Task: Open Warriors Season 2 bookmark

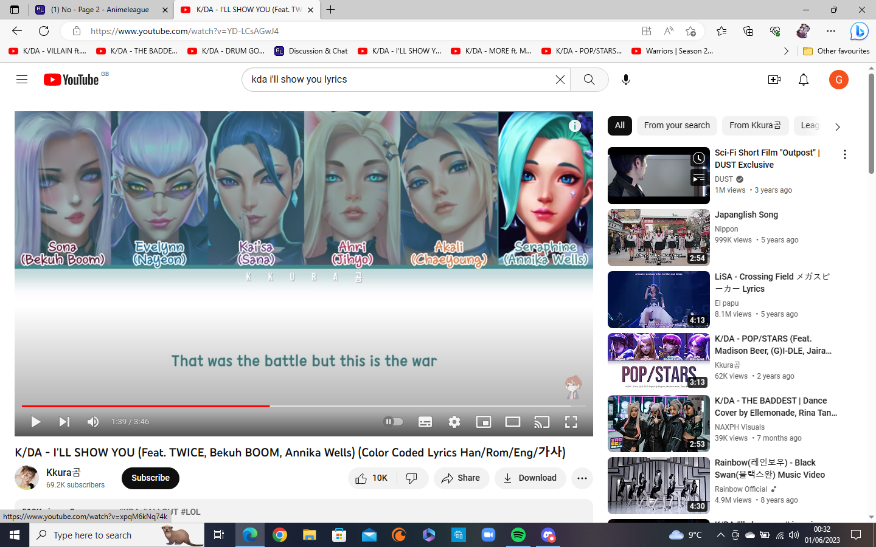Action: 672,51
